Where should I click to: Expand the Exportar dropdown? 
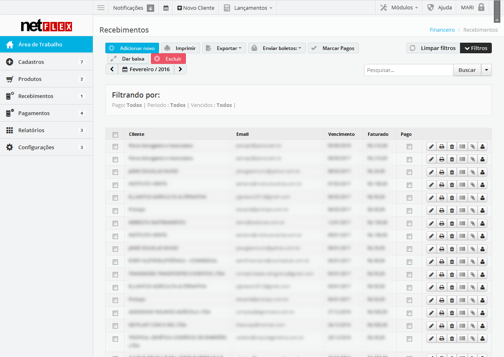click(224, 48)
